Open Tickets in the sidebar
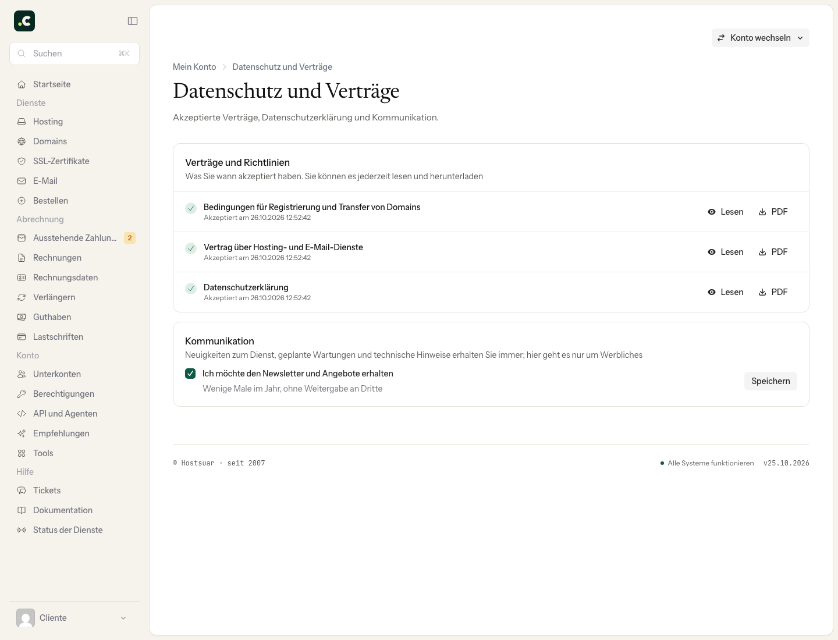The height and width of the screenshot is (640, 838). click(74, 490)
